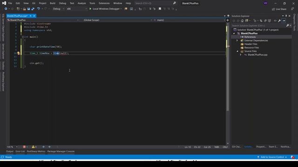Expand the External Dependencies node

(237, 40)
